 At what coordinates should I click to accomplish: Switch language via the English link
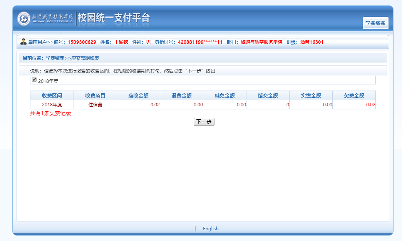[211, 229]
